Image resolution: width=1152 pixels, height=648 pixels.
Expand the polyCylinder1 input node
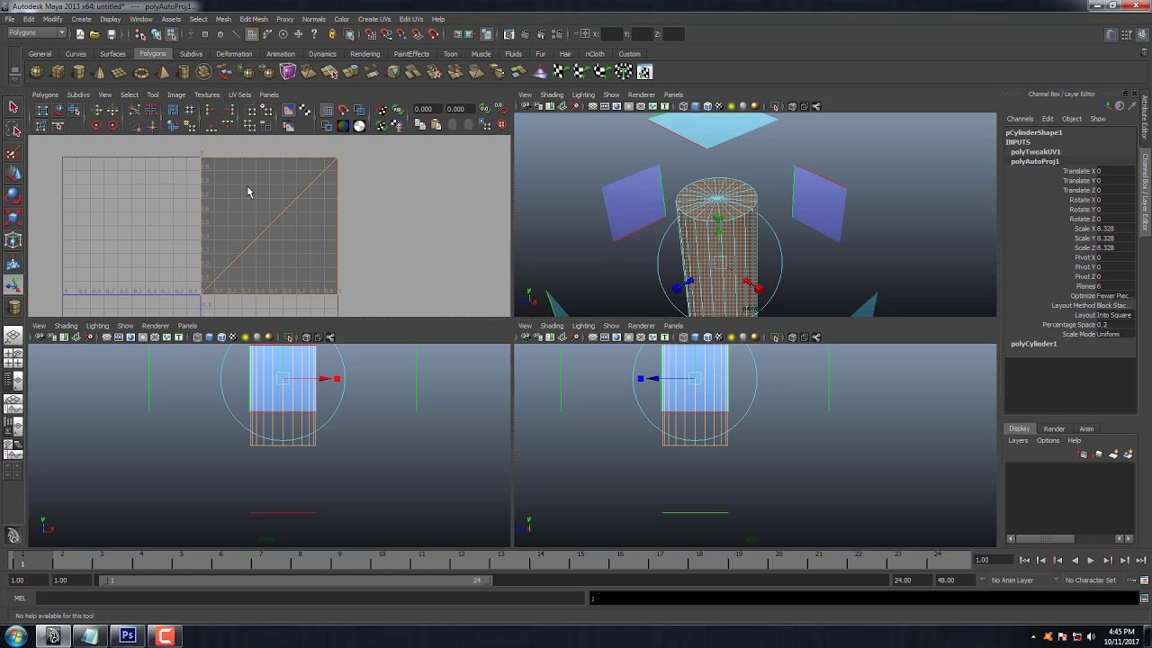coord(1035,343)
